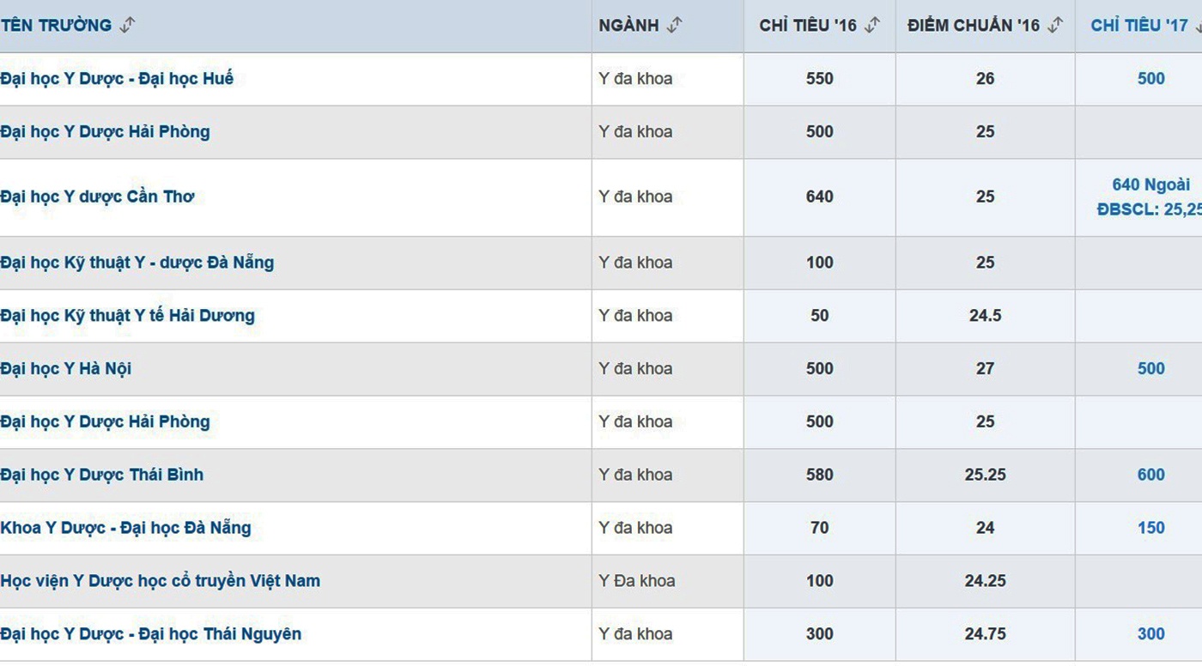The width and height of the screenshot is (1202, 666).
Task: Click the TÊN TRƯỜNG column header text
Action: [57, 26]
